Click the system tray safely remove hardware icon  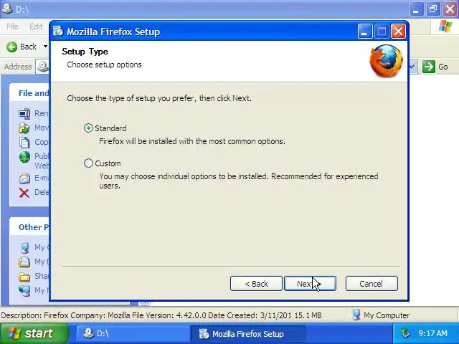406,333
